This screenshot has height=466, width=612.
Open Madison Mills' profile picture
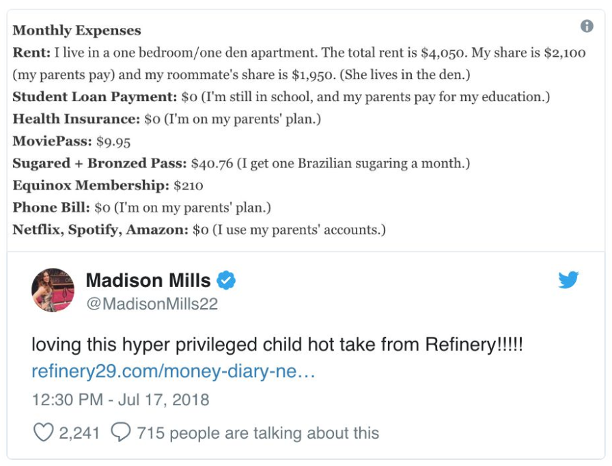[x=53, y=290]
